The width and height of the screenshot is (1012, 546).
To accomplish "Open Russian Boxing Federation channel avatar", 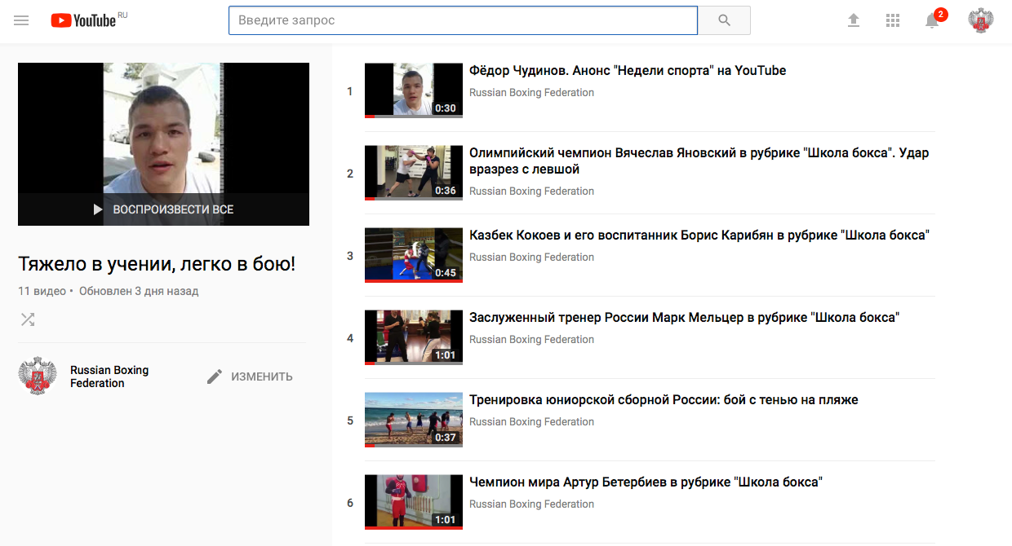I will click(37, 376).
